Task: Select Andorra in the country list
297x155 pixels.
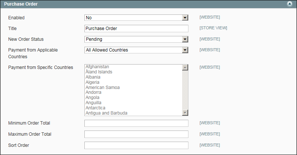Action: (133, 92)
